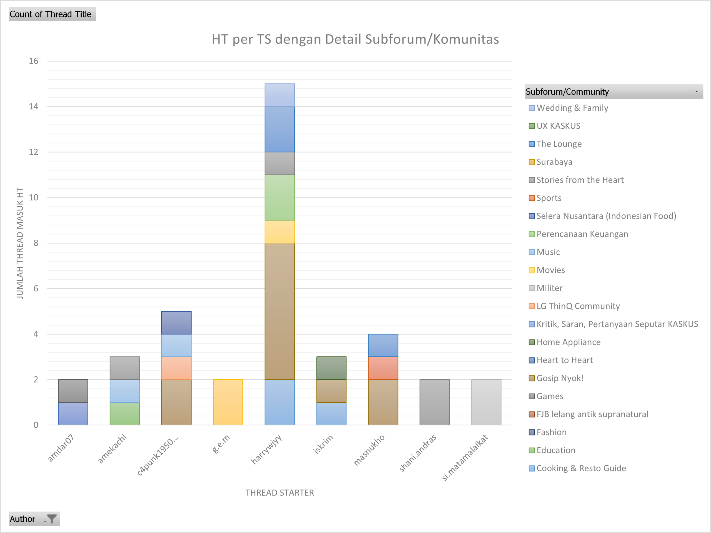Select the chart title text
This screenshot has height=533, width=711.
pos(355,39)
